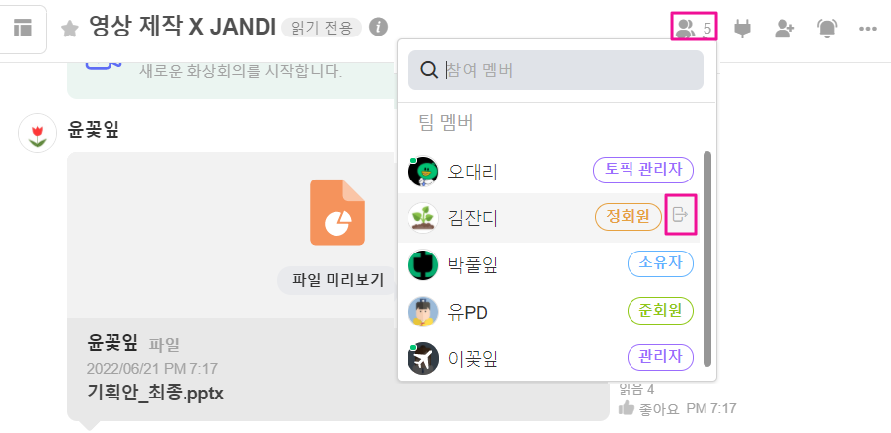This screenshot has width=891, height=433.
Task: Select member 오대리 from the list
Action: coord(474,171)
